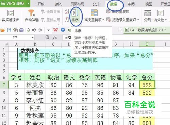Sort ascending with the A-Z icon

coord(67,11)
